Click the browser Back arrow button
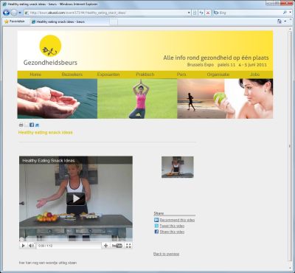Viewport: 295px width, 273px height. pyautogui.click(x=6, y=13)
